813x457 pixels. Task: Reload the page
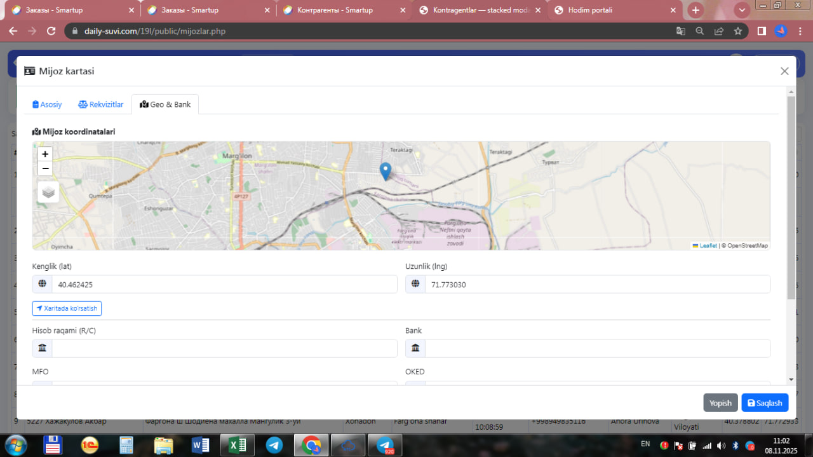click(x=51, y=31)
